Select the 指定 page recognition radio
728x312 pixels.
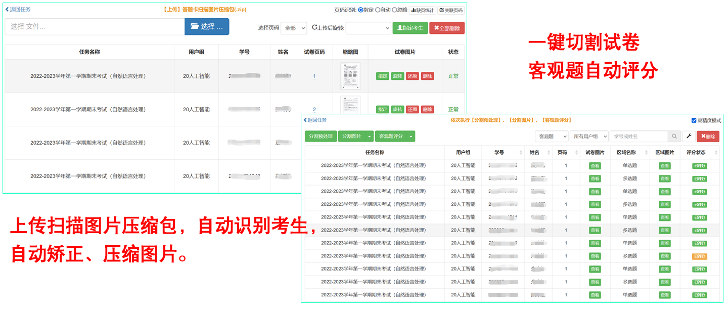point(360,10)
